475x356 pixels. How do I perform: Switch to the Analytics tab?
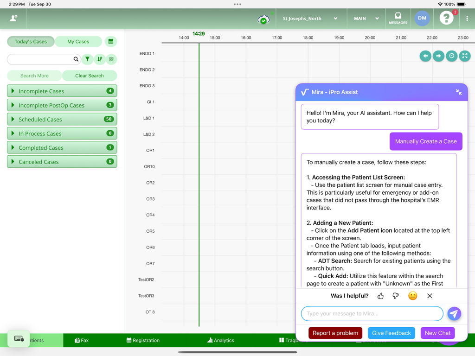tap(220, 340)
